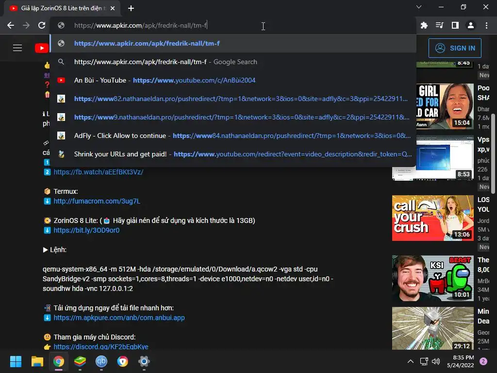Open the tab search chevron
The width and height of the screenshot is (497, 373).
(419, 7)
